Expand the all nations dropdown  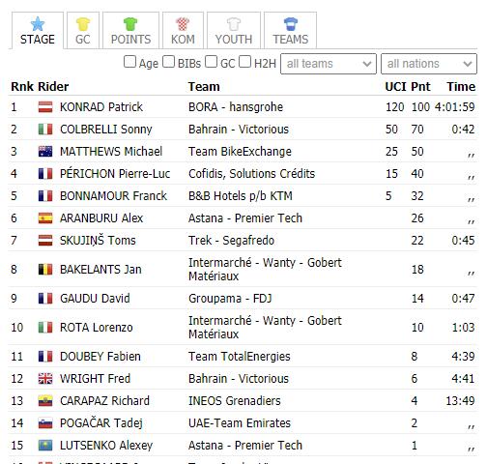pos(429,64)
